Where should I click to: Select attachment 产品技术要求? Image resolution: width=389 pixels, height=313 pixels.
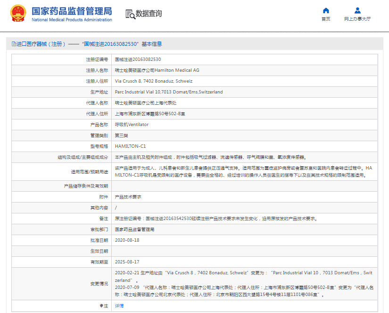pos(128,197)
